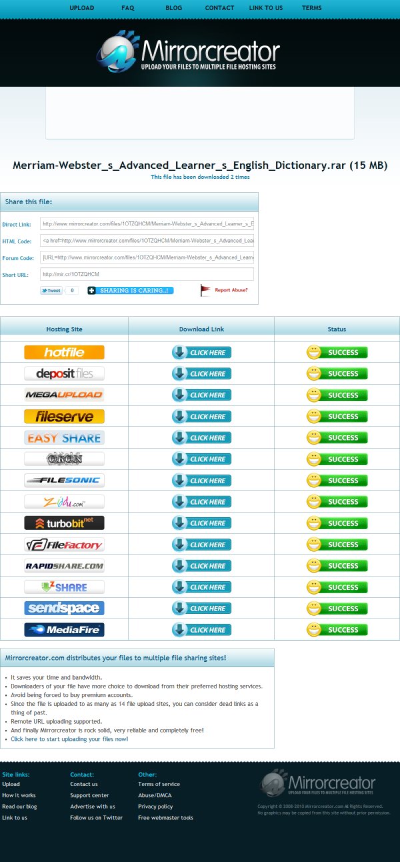Screen dimensions: 400x862
Task: Open the Terms of service link
Action: [x=159, y=784]
